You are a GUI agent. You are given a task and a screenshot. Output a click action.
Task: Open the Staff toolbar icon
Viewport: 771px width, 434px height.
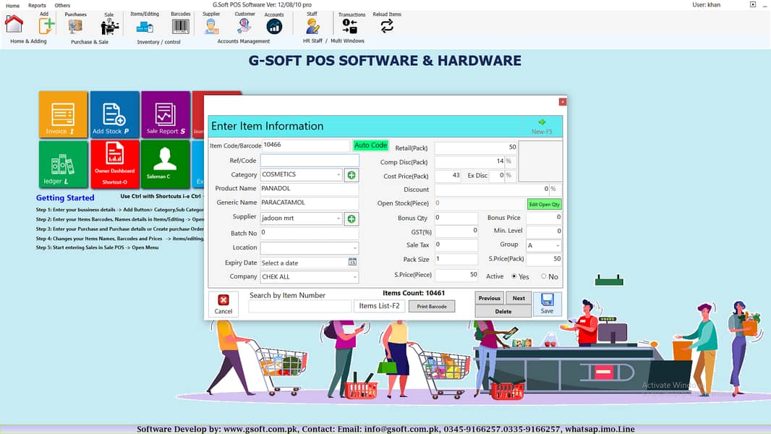click(312, 26)
